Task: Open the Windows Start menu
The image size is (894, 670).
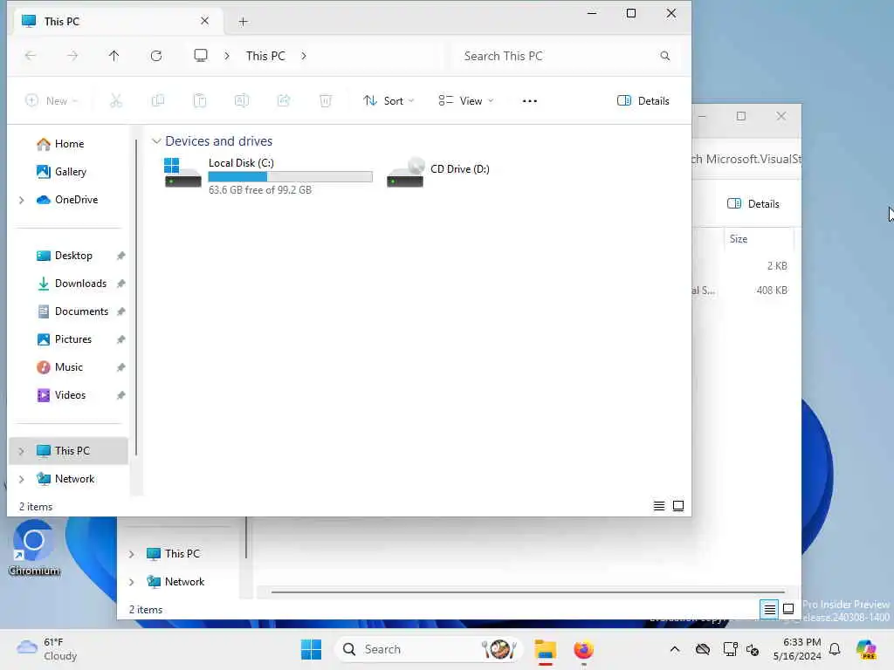Action: [311, 649]
